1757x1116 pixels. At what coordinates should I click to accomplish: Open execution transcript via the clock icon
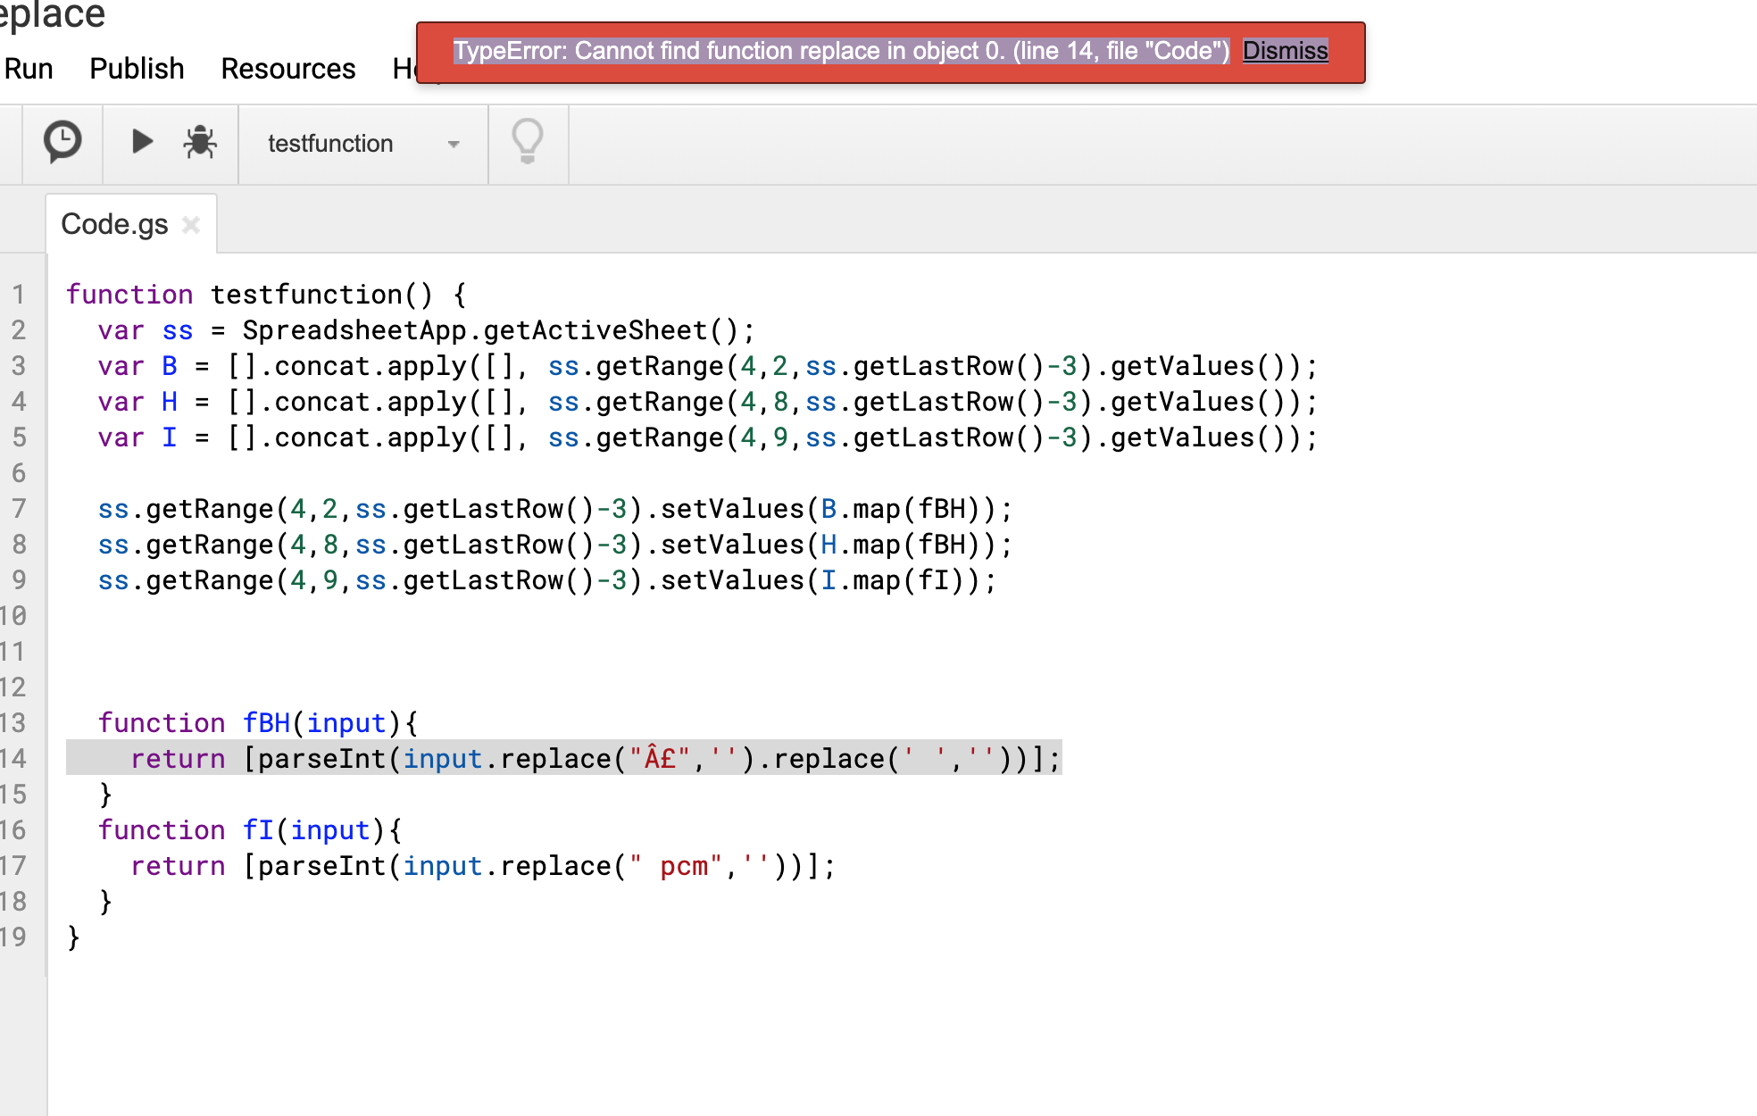tap(62, 141)
